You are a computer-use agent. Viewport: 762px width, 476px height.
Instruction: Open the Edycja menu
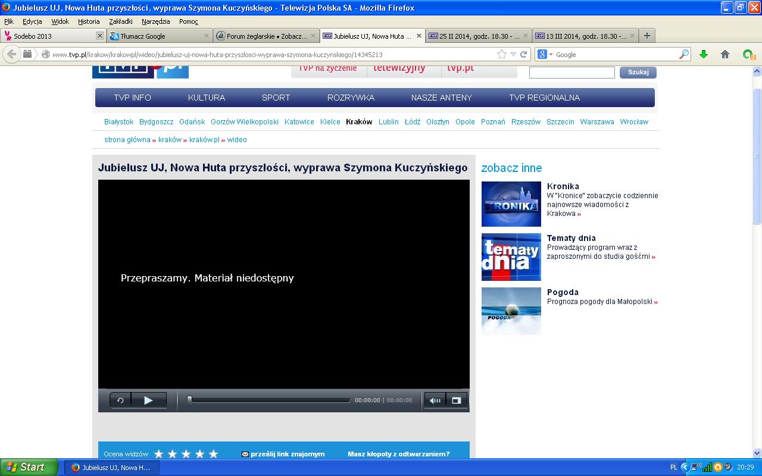point(32,21)
